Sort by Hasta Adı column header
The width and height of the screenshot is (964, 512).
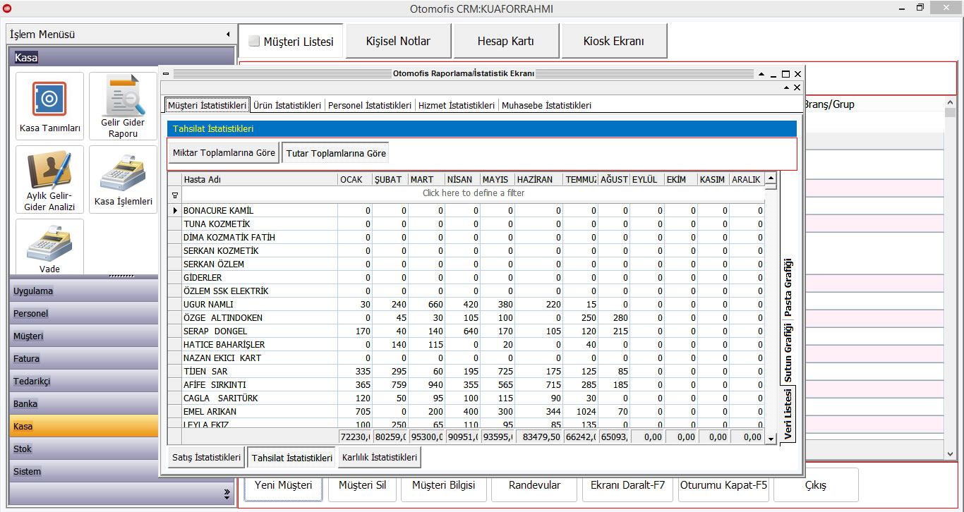259,180
